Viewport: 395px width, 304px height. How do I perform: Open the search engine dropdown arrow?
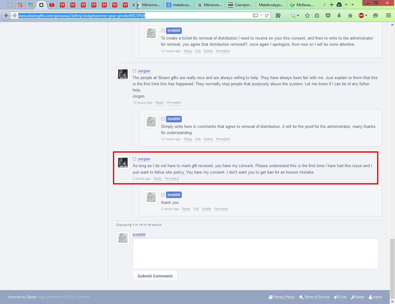(298, 15)
